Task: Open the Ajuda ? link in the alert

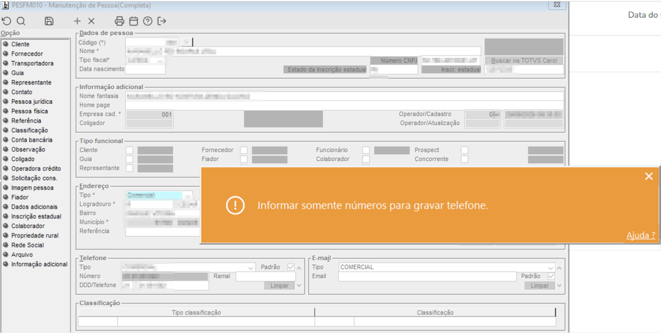Action: [641, 236]
